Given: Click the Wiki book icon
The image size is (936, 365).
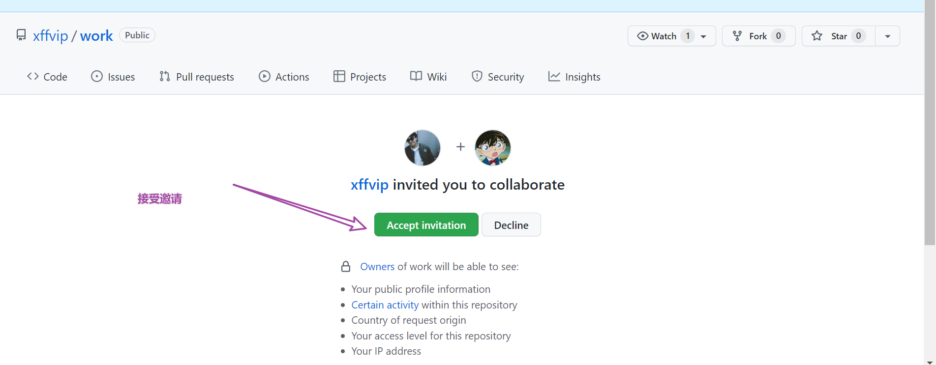Looking at the screenshot, I should [416, 76].
